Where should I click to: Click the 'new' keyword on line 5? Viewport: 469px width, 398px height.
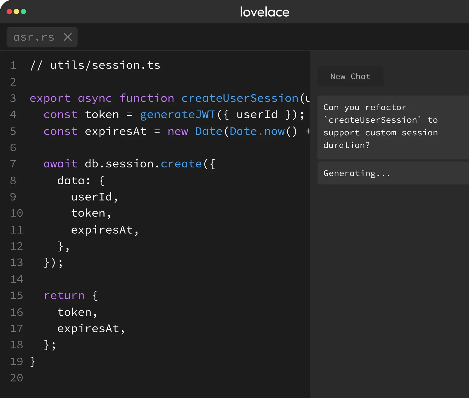(x=178, y=132)
